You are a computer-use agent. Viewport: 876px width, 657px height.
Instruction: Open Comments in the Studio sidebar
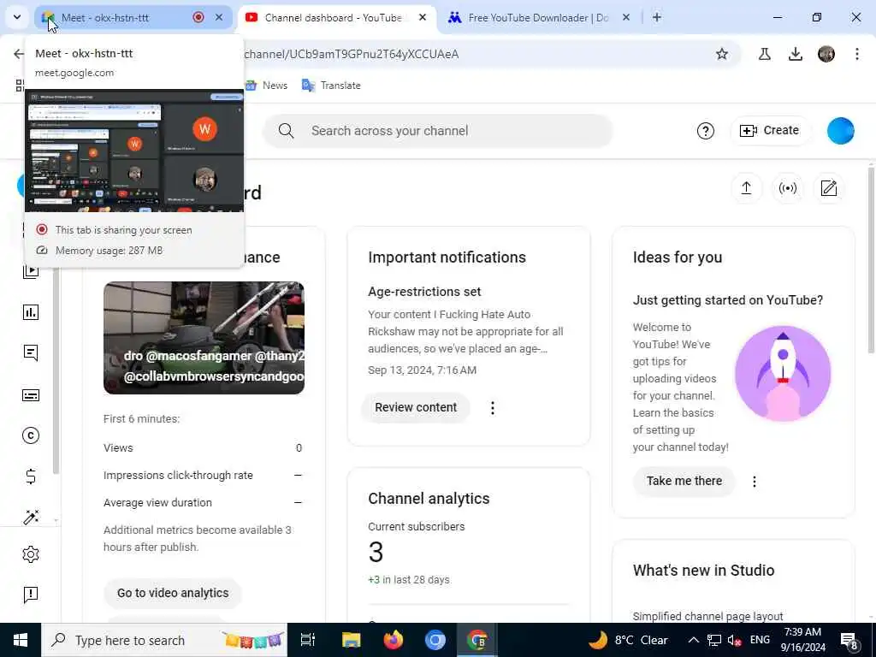[31, 353]
